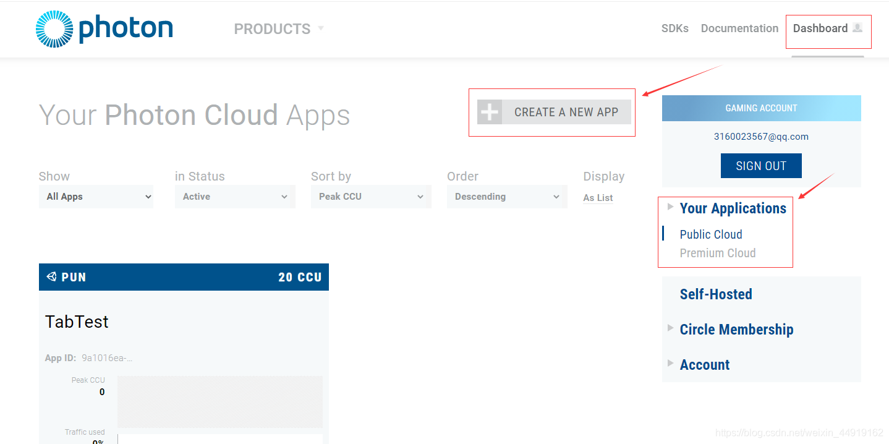Collapse the Your Applications section arrow

tap(671, 207)
